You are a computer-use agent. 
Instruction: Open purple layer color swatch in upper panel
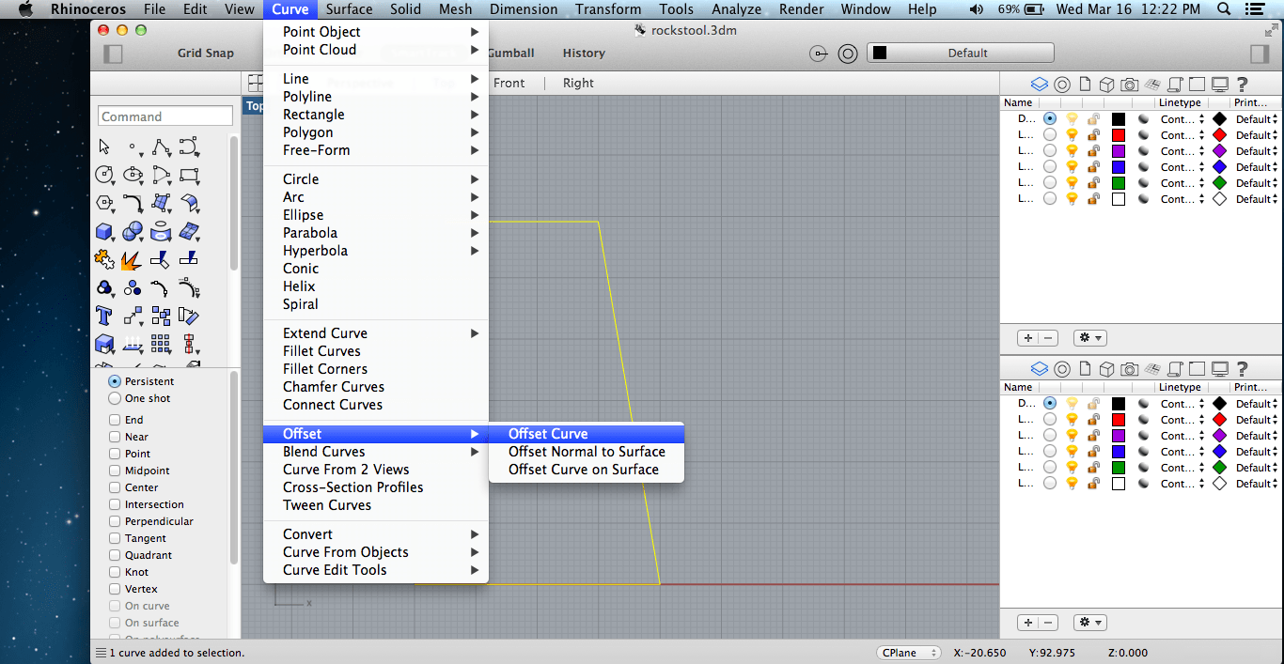coord(1119,151)
